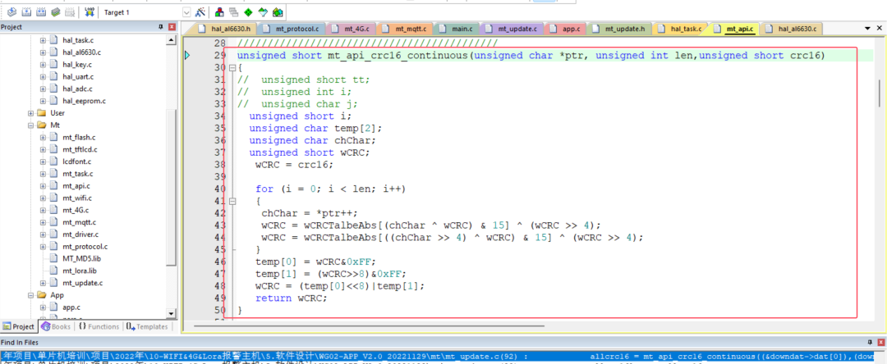Switch to the Templates panel tab

[x=147, y=327]
